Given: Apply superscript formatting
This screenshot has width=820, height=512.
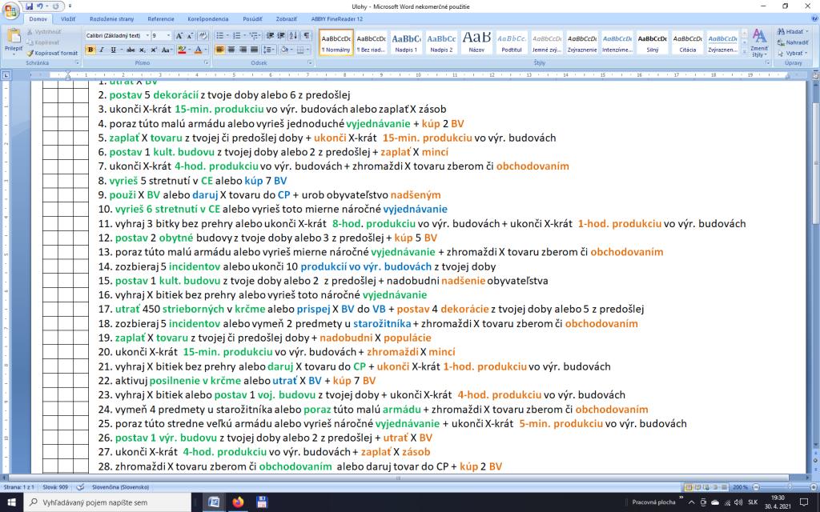Looking at the screenshot, I should [155, 50].
